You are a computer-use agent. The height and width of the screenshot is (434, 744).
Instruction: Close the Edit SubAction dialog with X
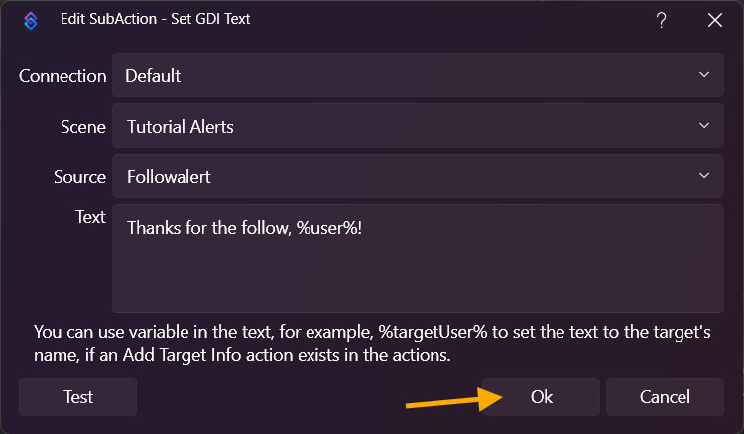click(714, 21)
